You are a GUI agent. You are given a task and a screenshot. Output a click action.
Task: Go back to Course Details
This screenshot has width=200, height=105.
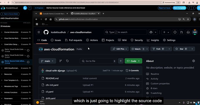(x=10, y=14)
